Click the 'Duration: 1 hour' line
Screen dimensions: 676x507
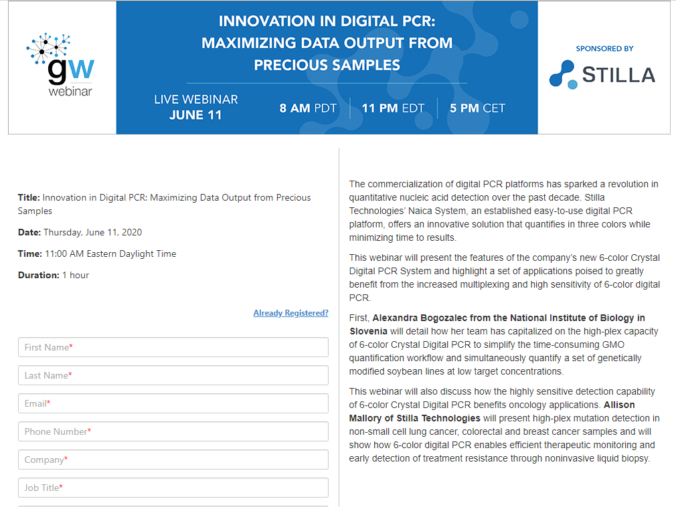point(54,276)
